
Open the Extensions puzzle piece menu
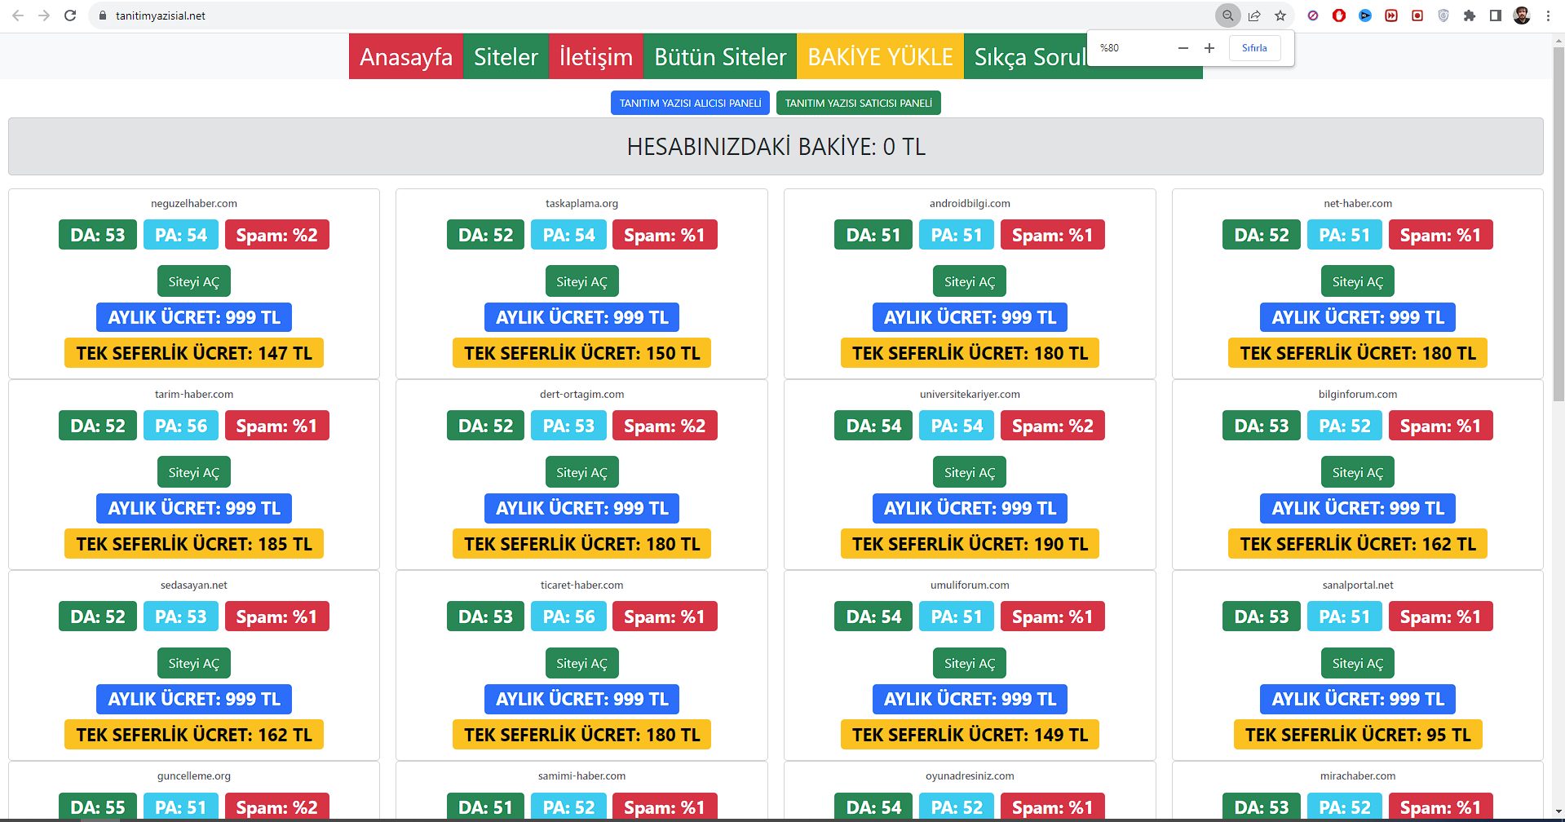coord(1470,15)
